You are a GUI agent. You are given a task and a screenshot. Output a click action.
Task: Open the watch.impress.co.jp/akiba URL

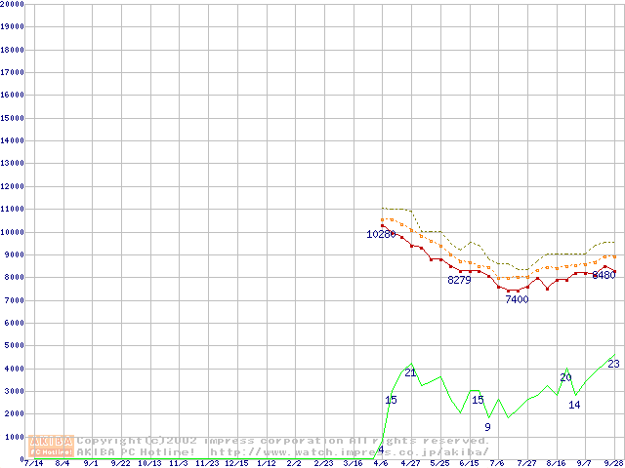(x=349, y=451)
